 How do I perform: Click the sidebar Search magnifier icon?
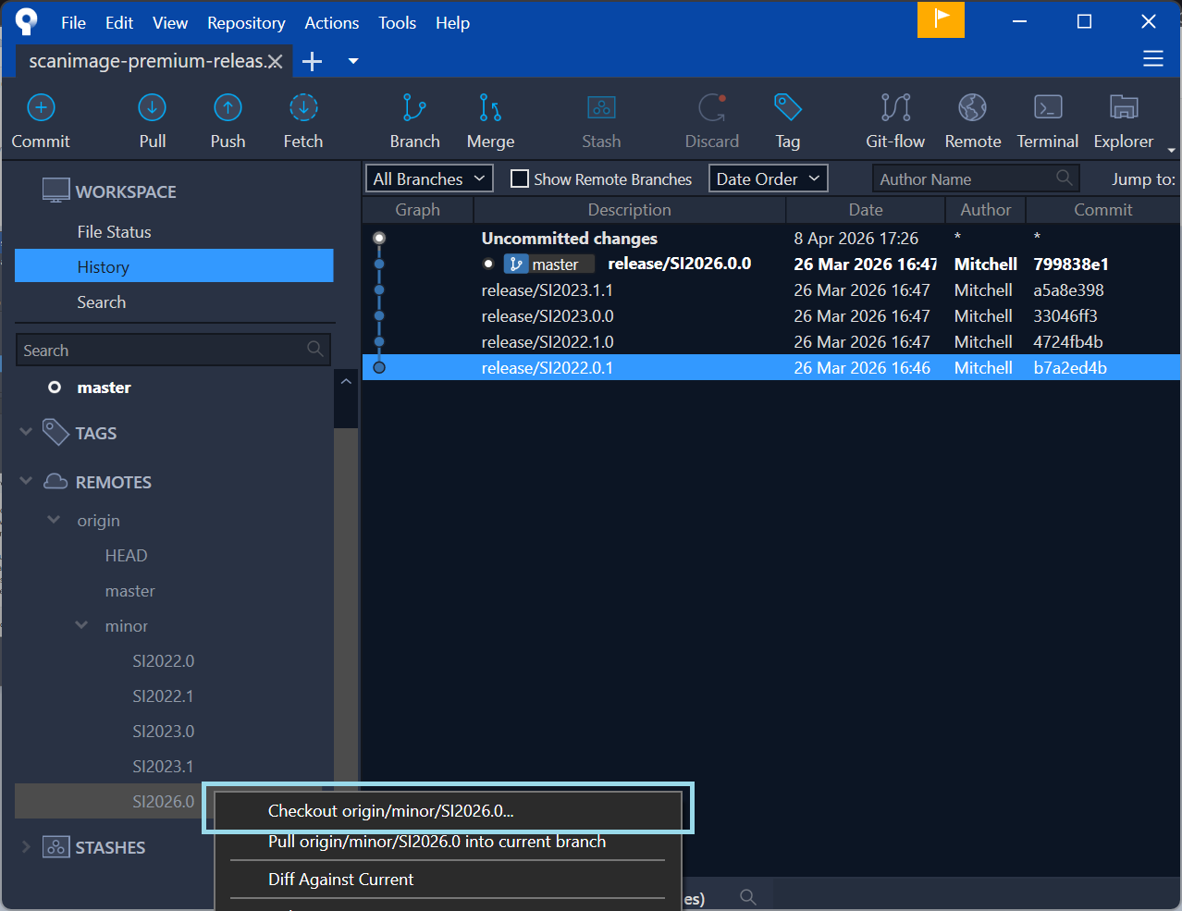point(314,349)
